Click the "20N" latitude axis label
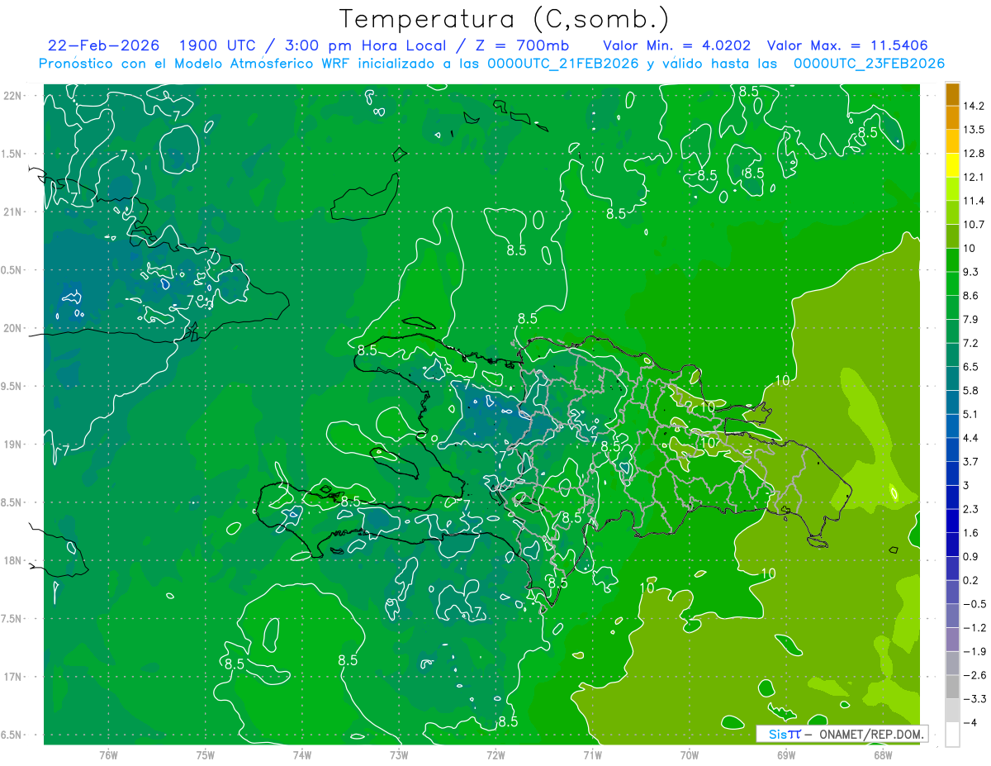Screen dimensions: 991x766 coord(14,328)
